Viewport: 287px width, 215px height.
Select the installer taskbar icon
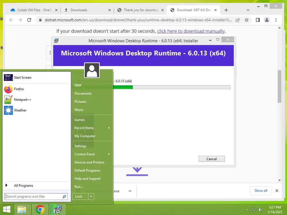[58, 209]
